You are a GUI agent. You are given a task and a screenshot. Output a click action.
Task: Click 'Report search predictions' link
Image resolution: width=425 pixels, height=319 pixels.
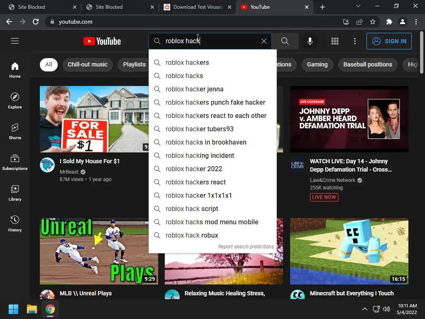(x=246, y=247)
